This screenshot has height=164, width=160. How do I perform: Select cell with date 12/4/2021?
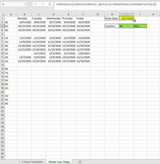pos(83,53)
